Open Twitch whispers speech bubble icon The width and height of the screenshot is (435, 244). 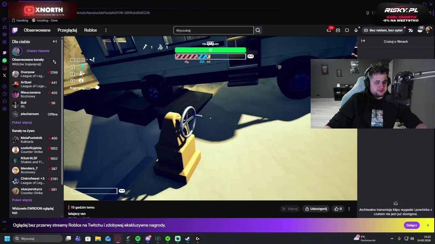point(347,30)
